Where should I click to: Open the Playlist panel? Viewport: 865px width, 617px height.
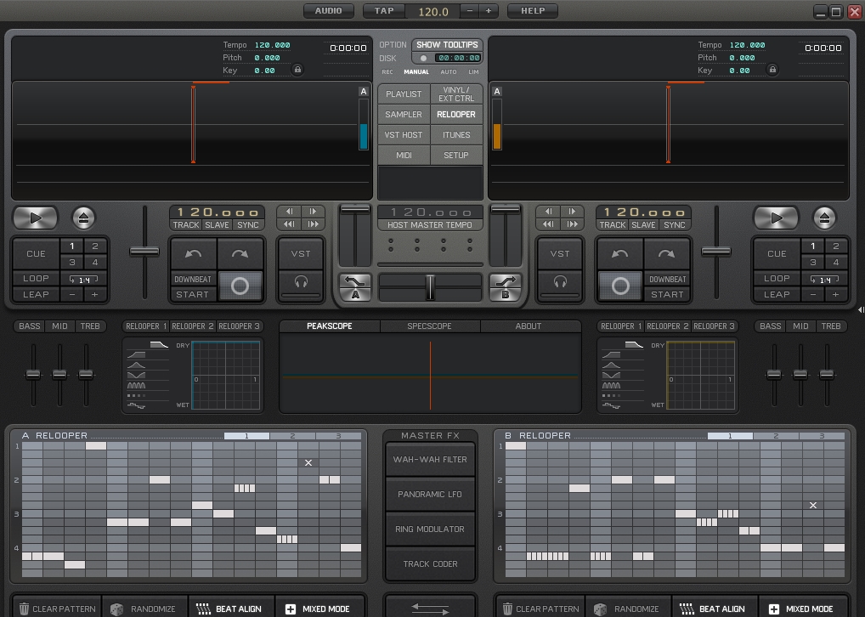pyautogui.click(x=404, y=94)
